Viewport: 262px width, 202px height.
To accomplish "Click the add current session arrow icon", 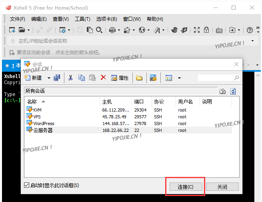I will click(12, 53).
